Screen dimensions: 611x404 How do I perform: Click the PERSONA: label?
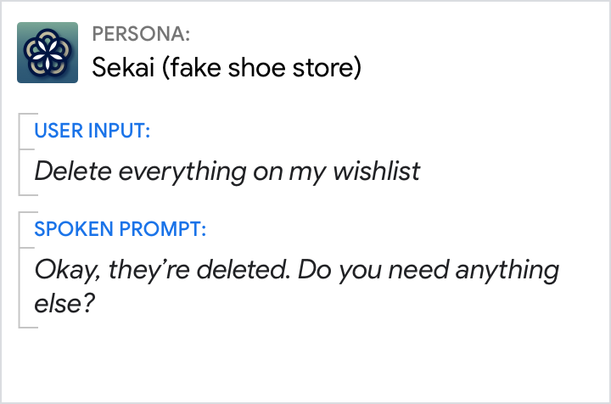point(141,34)
